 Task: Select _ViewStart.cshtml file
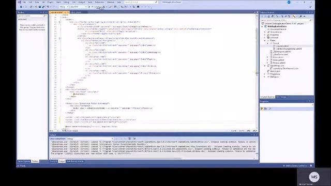280,54
